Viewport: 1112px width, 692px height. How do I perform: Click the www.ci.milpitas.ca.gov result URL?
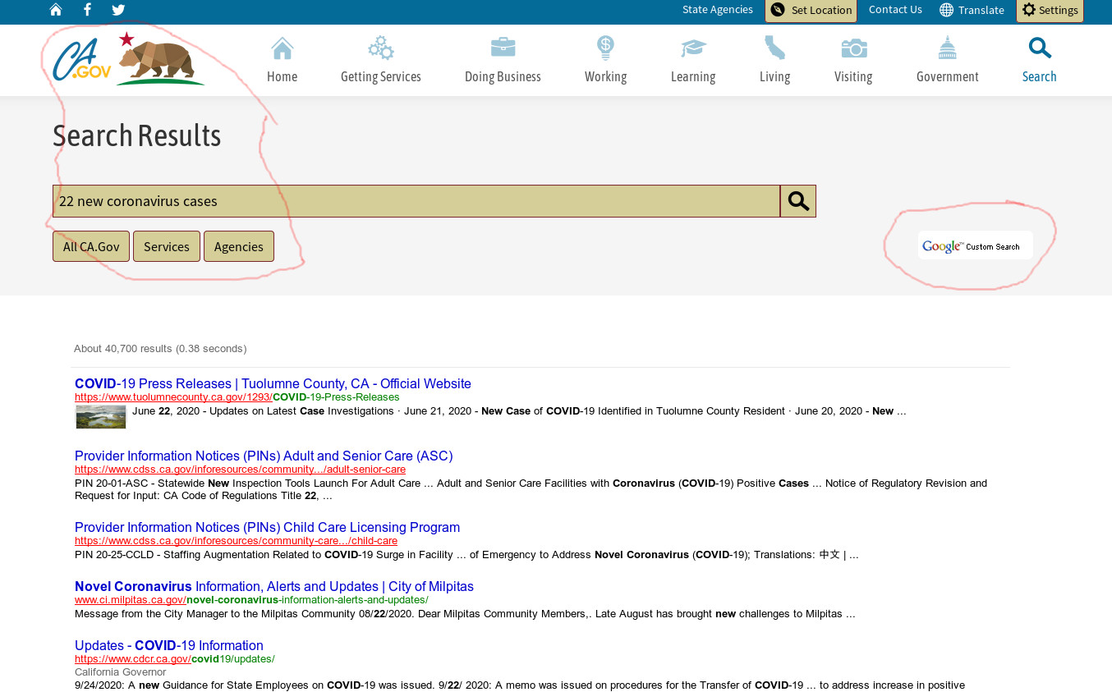click(251, 600)
